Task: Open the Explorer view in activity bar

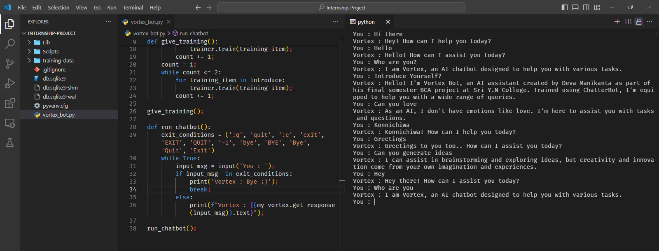Action: coord(10,24)
